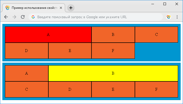The height and width of the screenshot is (104, 183).
Task: Focus the address bar search field
Action: (x=96, y=17)
